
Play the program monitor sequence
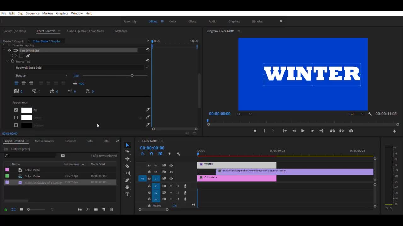pos(303,131)
